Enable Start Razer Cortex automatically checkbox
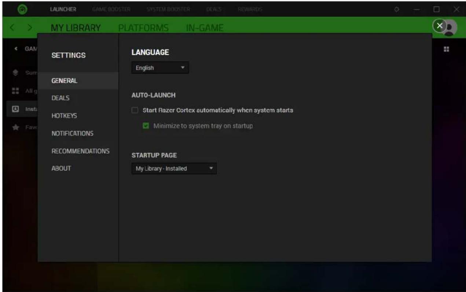Screen dimensions: 466x292 click(x=135, y=110)
